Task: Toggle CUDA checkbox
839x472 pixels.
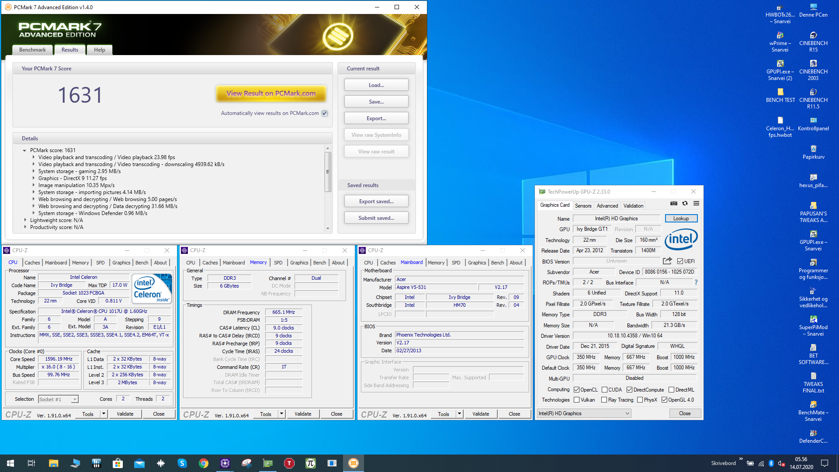Action: 604,390
